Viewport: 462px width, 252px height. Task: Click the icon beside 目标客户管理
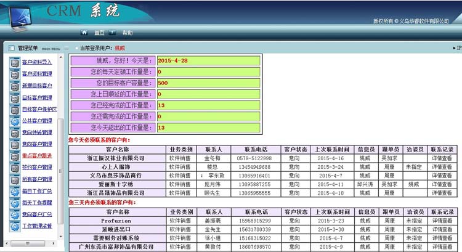coord(15,98)
